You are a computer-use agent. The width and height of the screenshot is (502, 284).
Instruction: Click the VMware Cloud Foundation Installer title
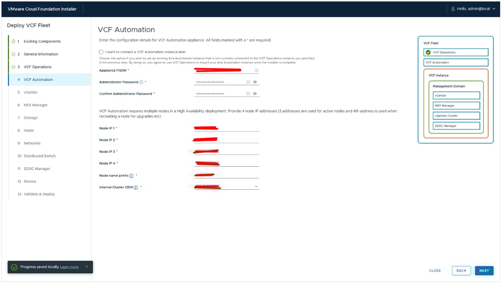pyautogui.click(x=42, y=9)
